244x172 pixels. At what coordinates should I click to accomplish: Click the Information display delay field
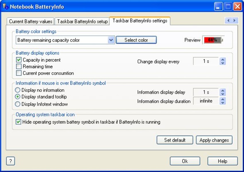tap(206, 92)
